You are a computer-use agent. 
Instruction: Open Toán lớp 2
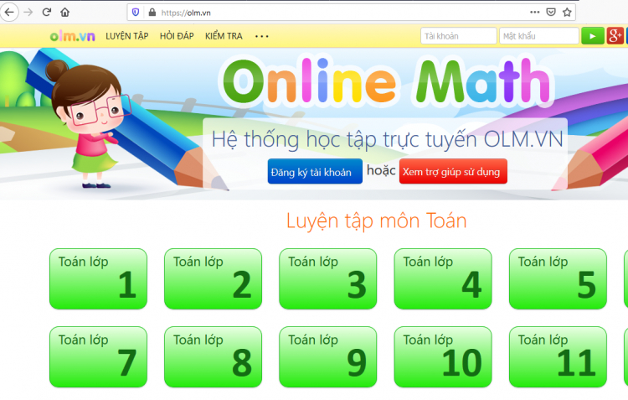point(213,279)
